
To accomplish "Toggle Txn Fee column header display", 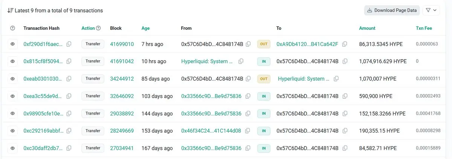I will pyautogui.click(x=424, y=28).
